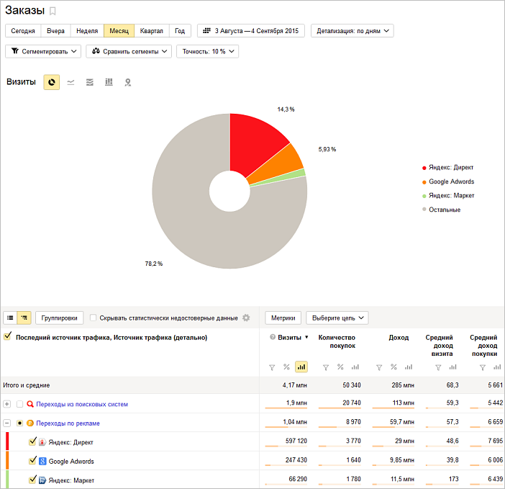The image size is (505, 489).
Task: Select the tree list table view icon
Action: [x=24, y=318]
